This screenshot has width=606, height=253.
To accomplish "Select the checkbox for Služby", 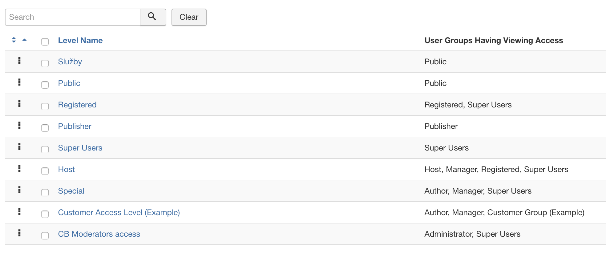I will tap(45, 63).
